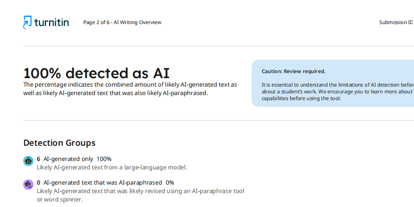Click the percentage explanation paragraph's first line
414x207 pixels.
[130, 84]
